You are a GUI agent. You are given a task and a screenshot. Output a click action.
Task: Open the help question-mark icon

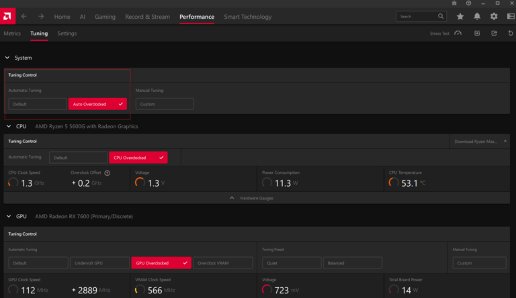[x=468, y=3]
